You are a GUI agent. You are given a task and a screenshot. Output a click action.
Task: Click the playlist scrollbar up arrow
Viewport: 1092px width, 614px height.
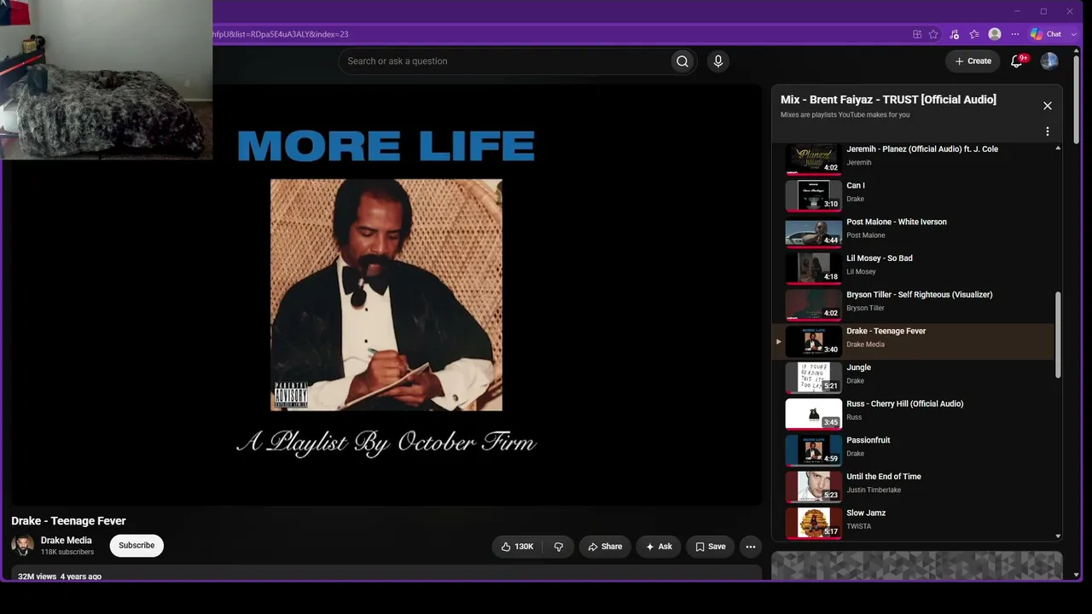point(1058,148)
